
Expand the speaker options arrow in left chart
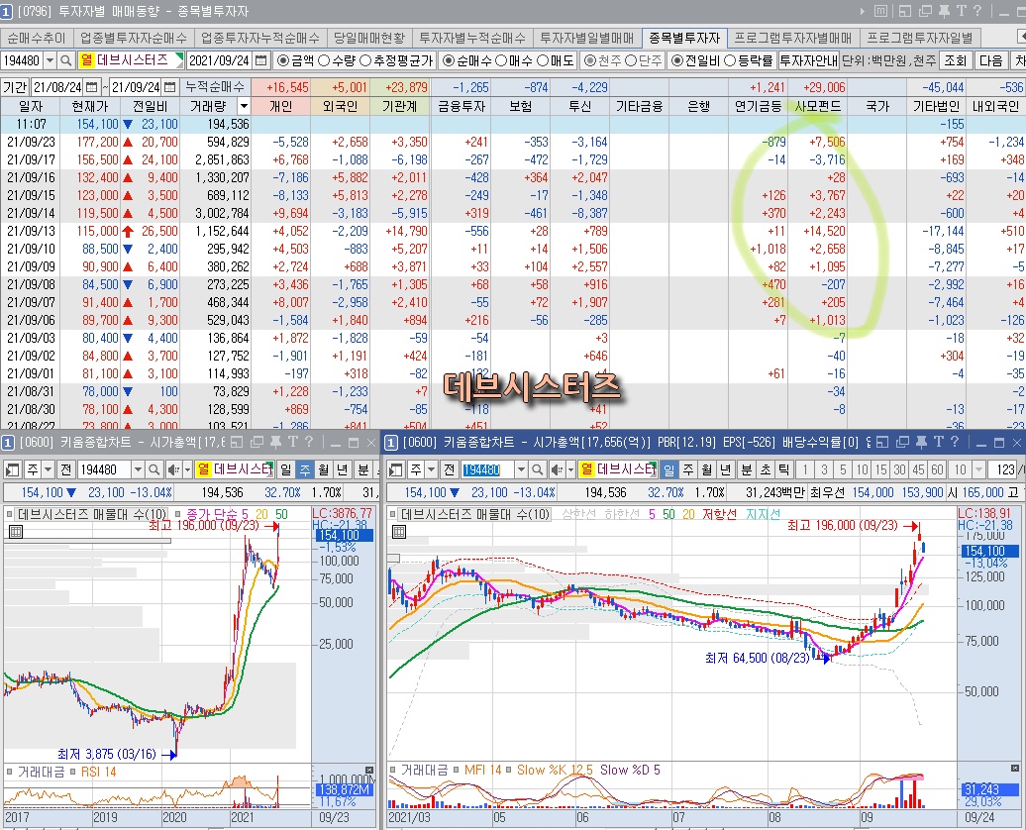coord(187,469)
